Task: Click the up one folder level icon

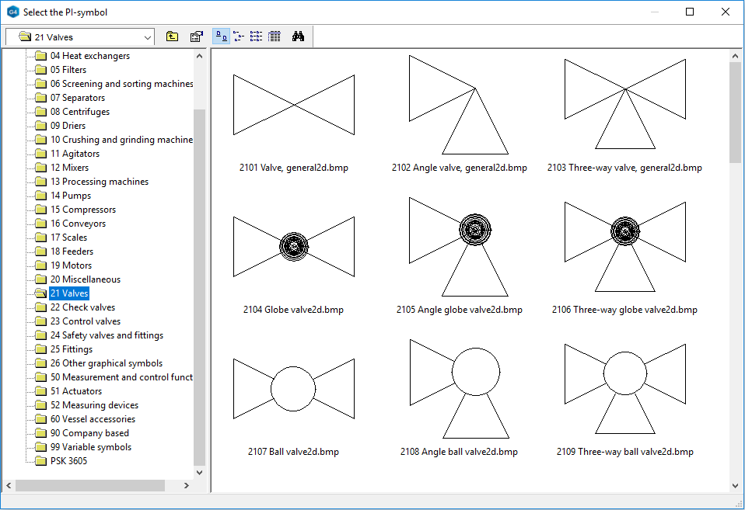Action: pos(172,36)
